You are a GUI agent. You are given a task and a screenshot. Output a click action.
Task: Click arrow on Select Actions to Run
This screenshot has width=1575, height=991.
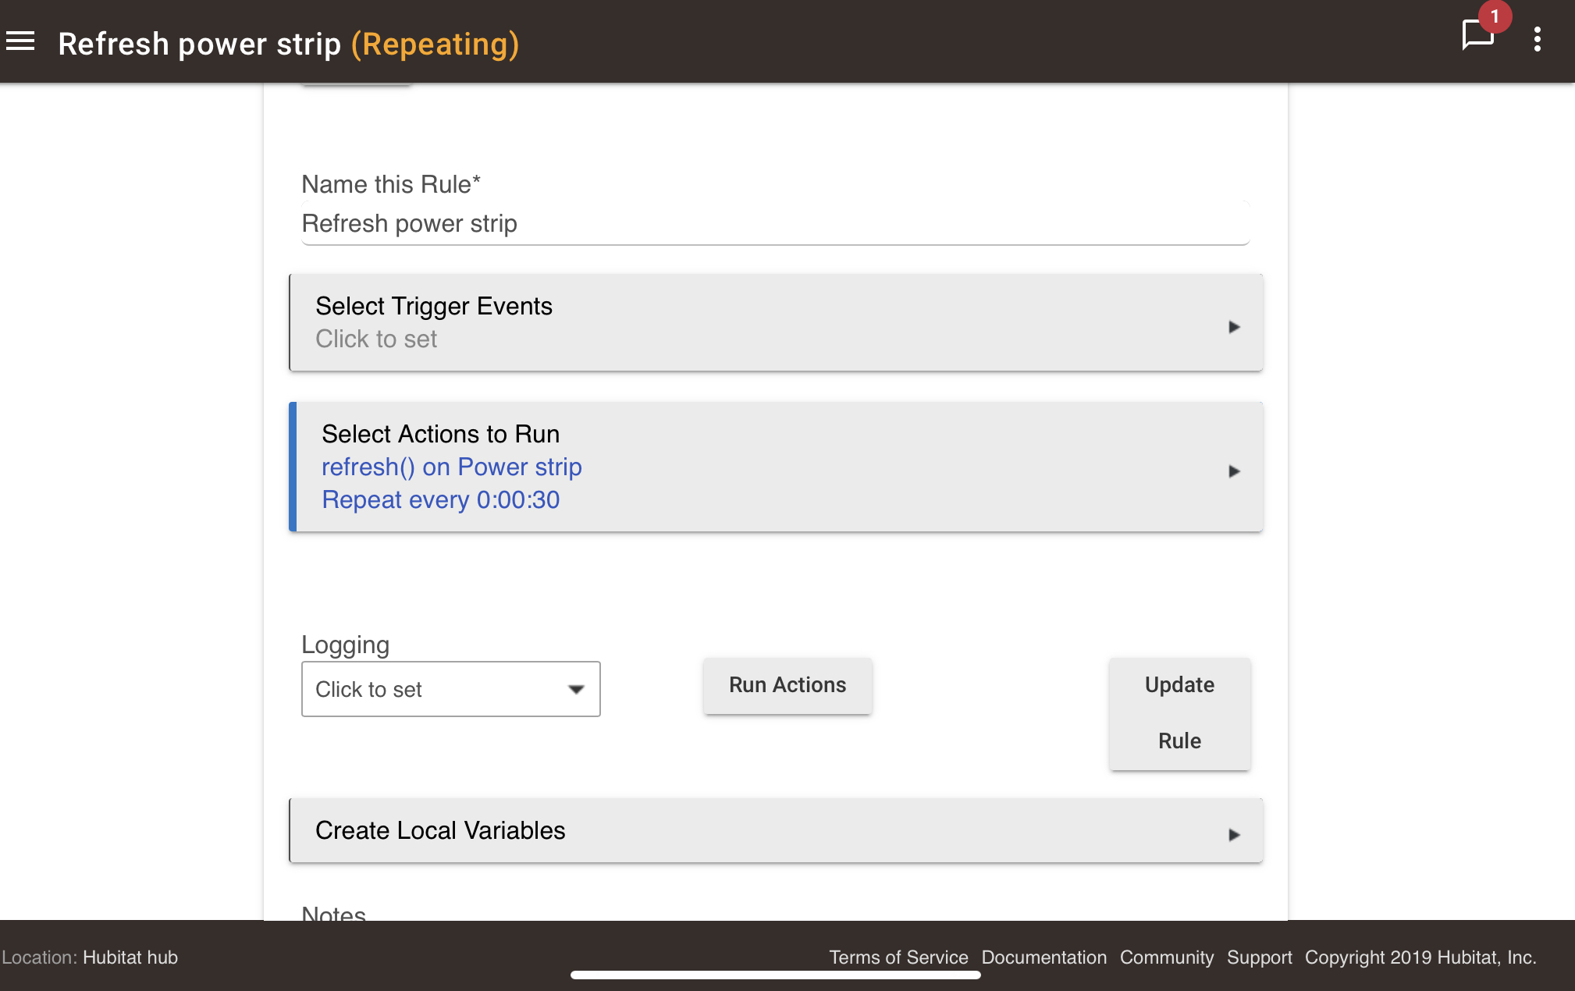pyautogui.click(x=1234, y=471)
